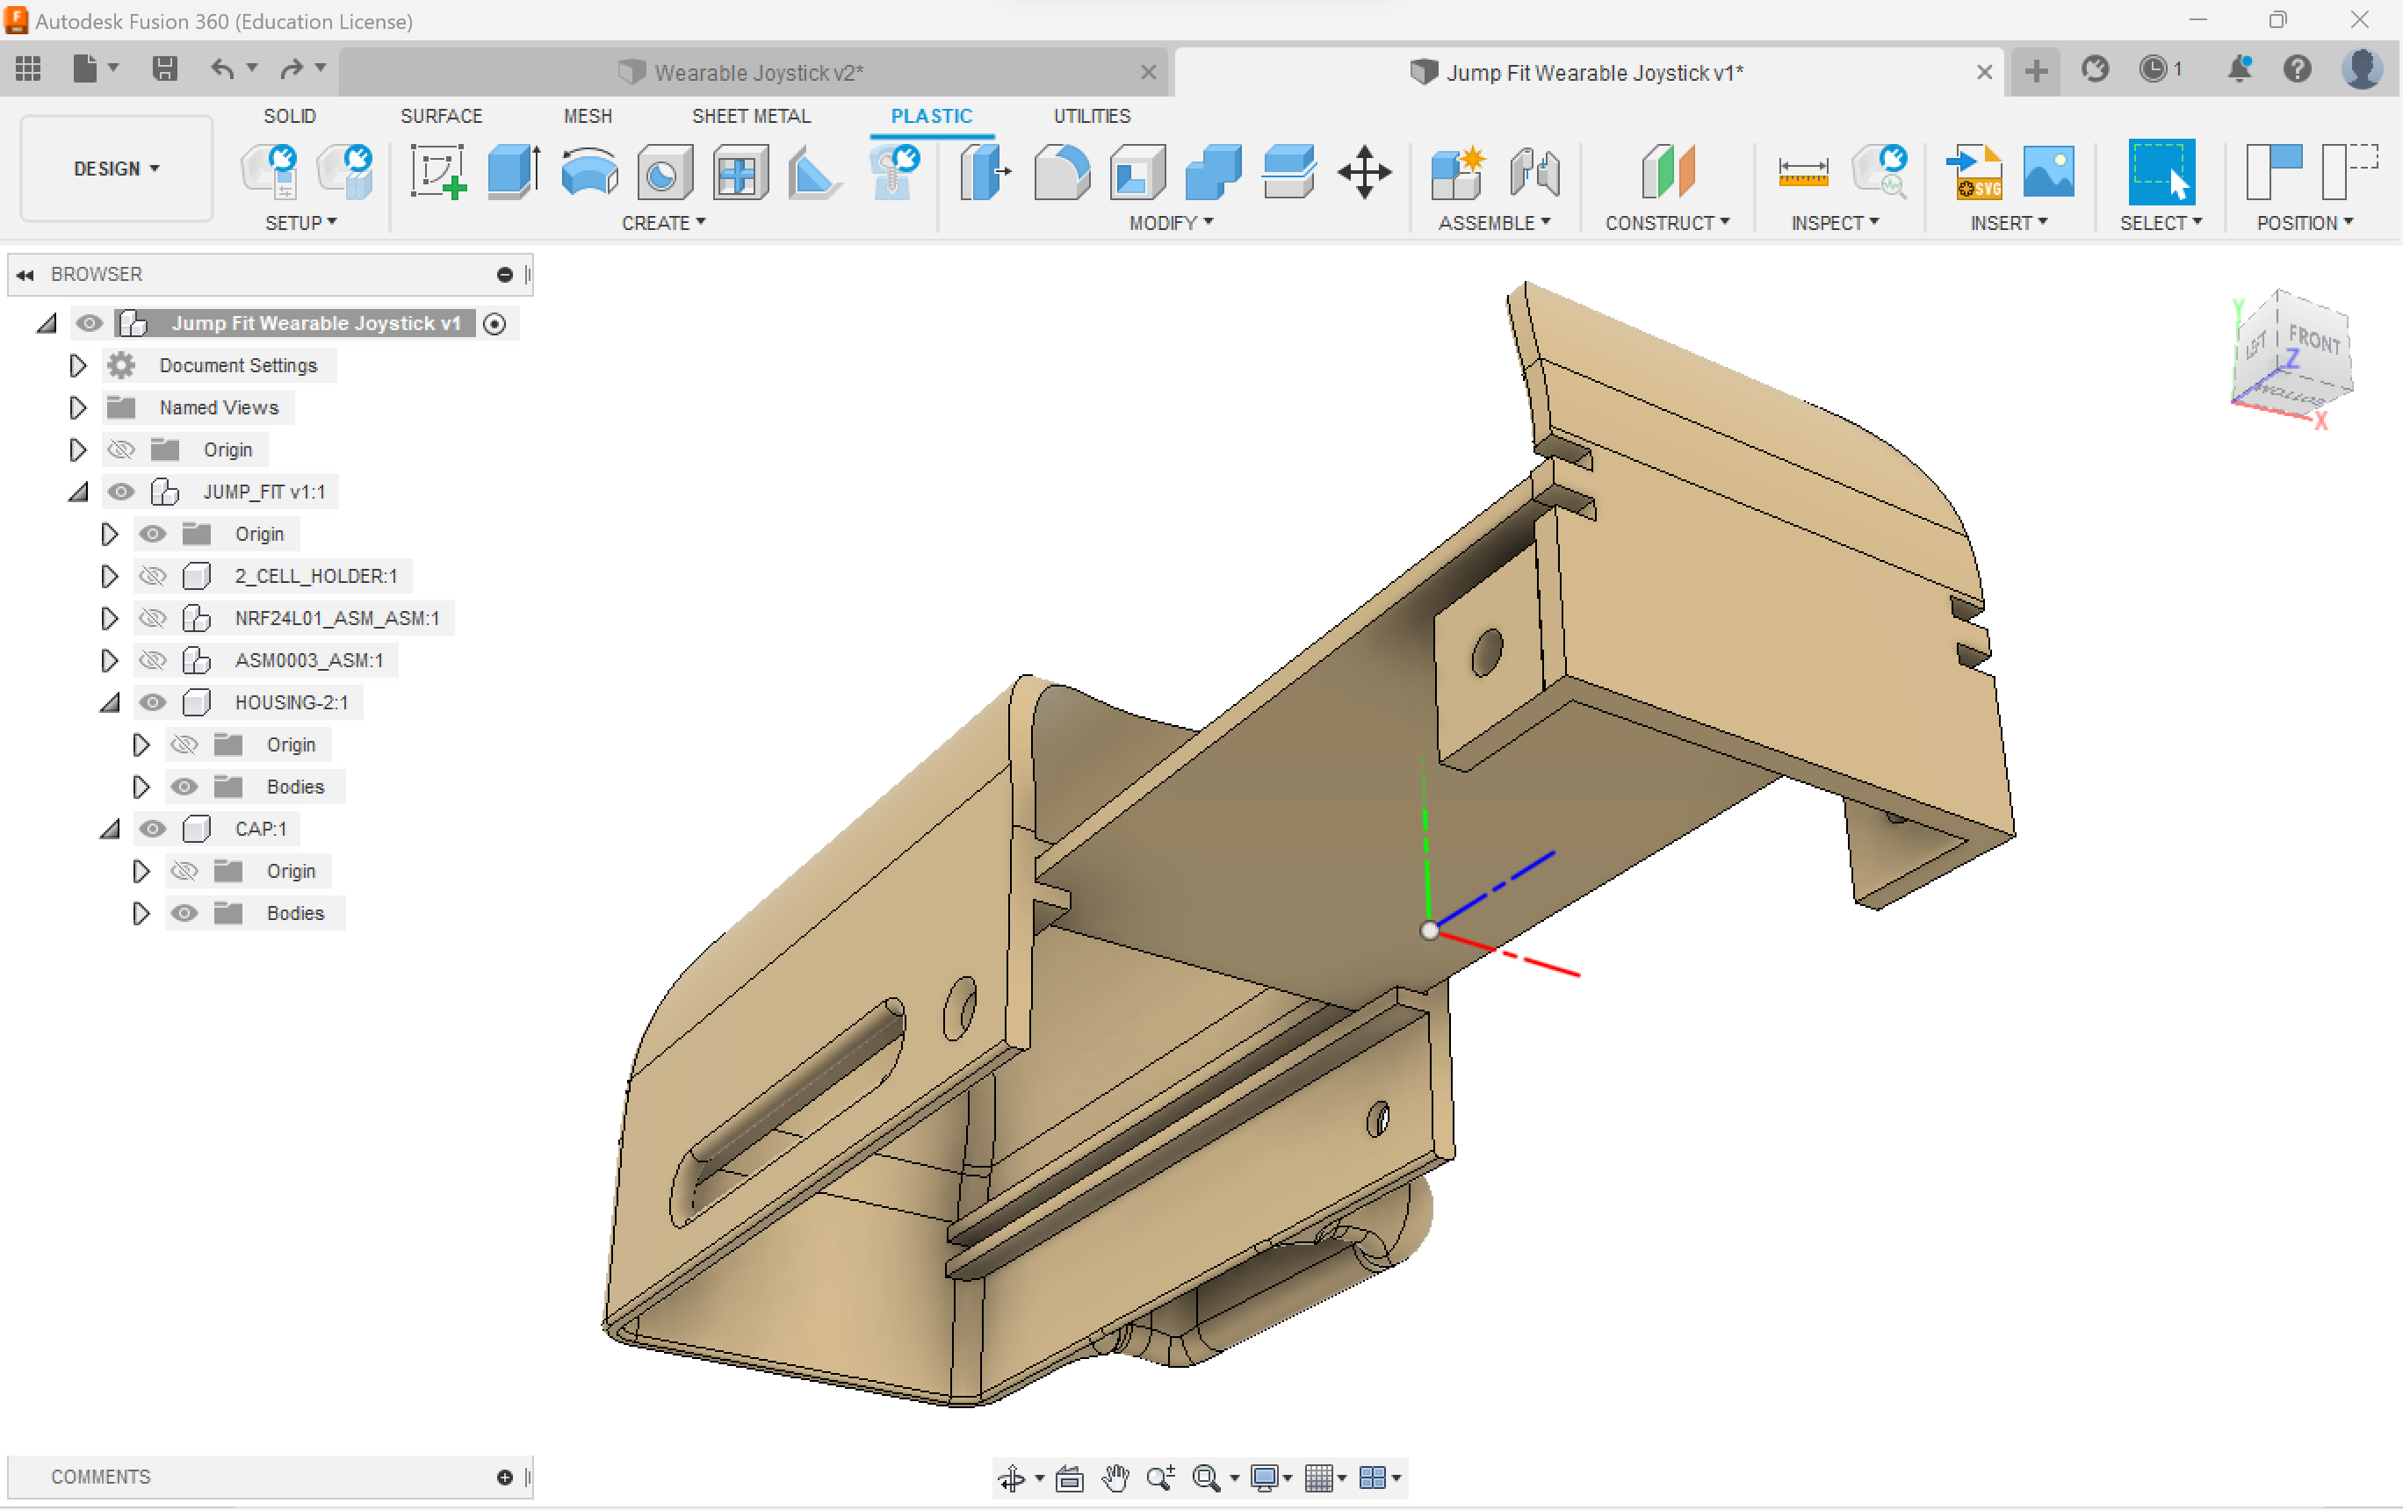The width and height of the screenshot is (2403, 1510).
Task: Expand the Document Settings node
Action: coord(76,366)
